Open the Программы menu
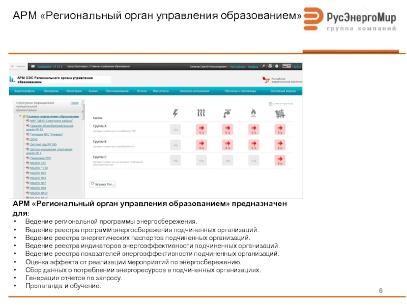407x305 pixels. 51,91
